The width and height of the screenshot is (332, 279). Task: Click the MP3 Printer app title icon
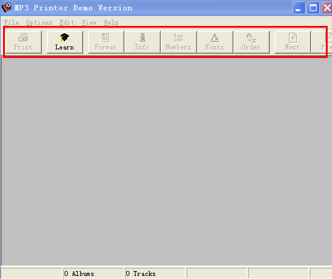(x=6, y=7)
